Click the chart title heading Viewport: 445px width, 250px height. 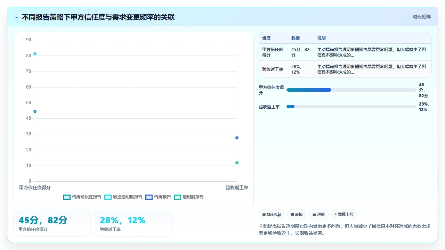click(98, 17)
